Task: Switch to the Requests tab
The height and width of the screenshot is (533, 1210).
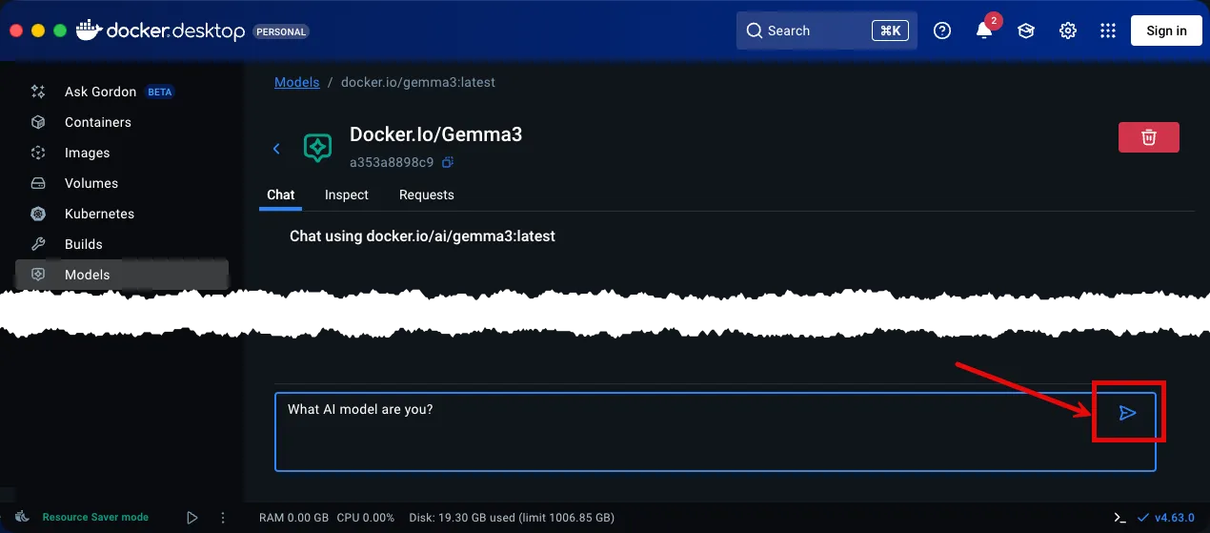Action: [426, 195]
